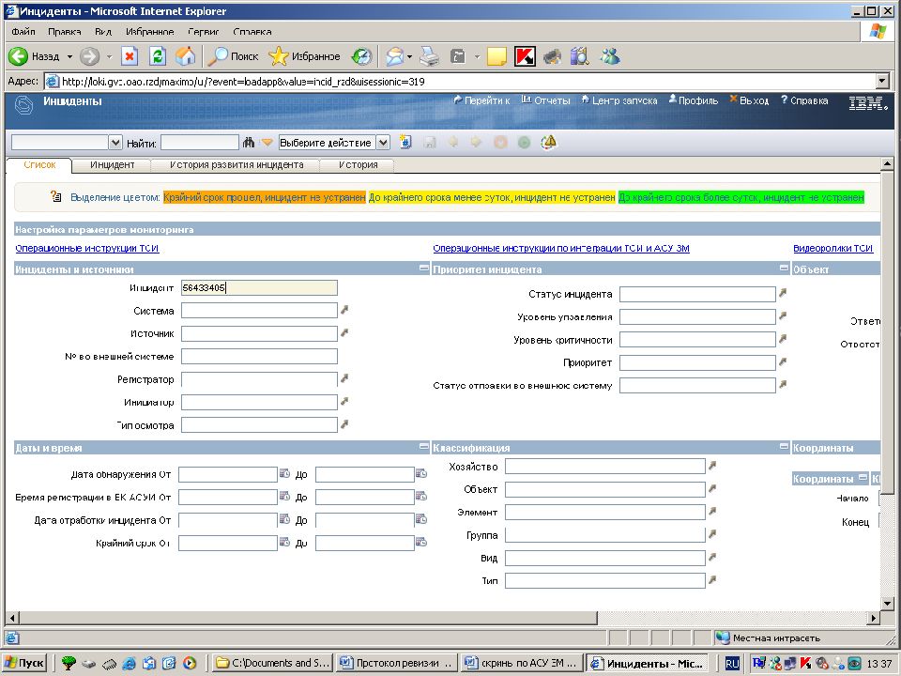This screenshot has height=676, width=901.
Task: Open the Видеоролики ТСИ link
Action: [832, 248]
